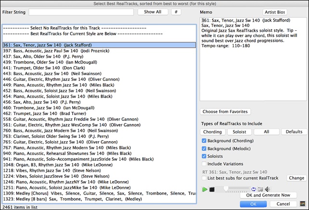
Task: Select 'Select No RealTracks for this Track' row
Action: point(99,28)
